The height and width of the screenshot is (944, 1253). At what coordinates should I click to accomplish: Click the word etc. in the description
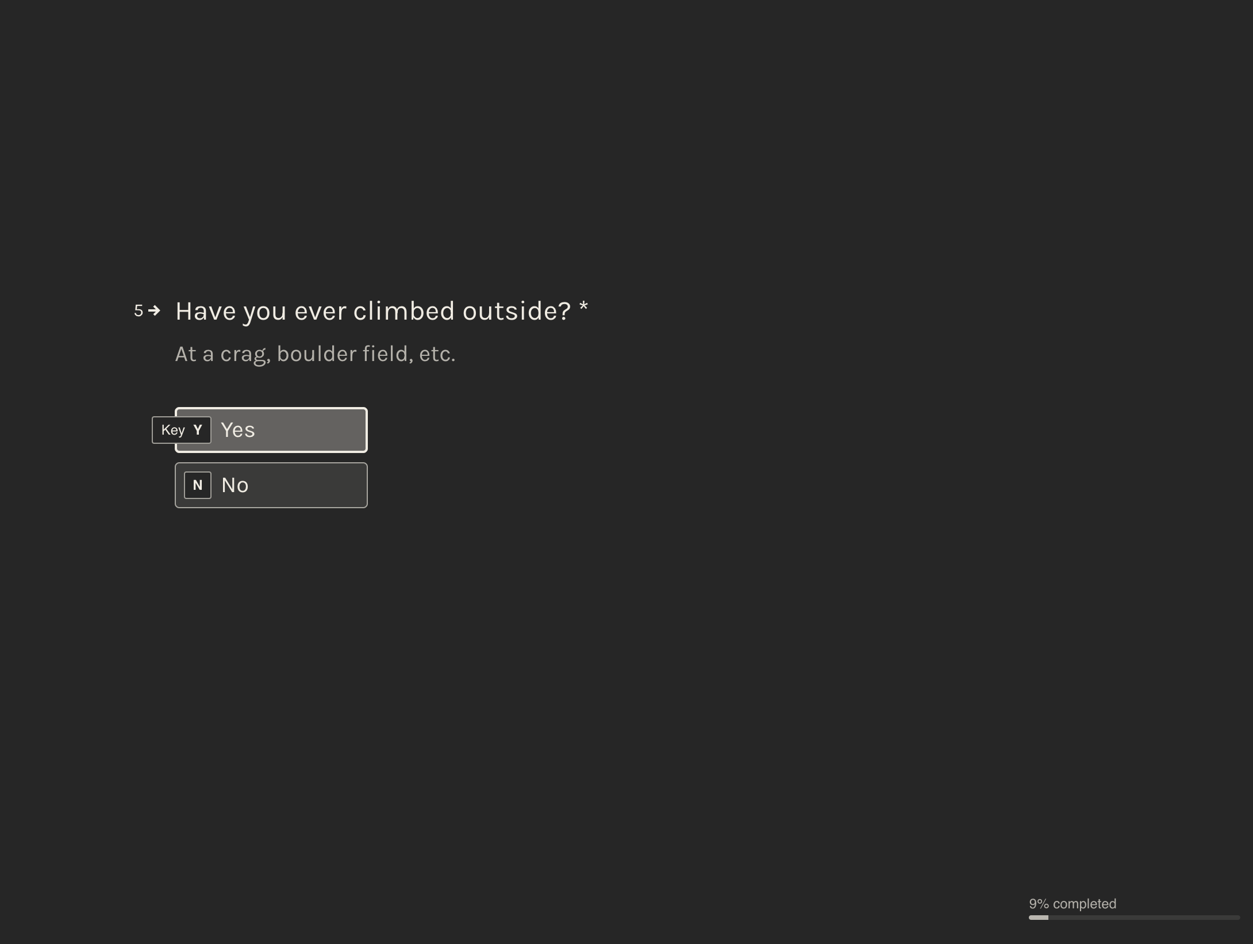[x=437, y=354]
